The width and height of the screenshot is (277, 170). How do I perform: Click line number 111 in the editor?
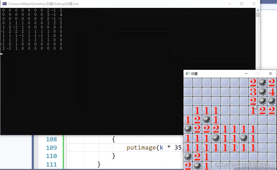pos(51,164)
